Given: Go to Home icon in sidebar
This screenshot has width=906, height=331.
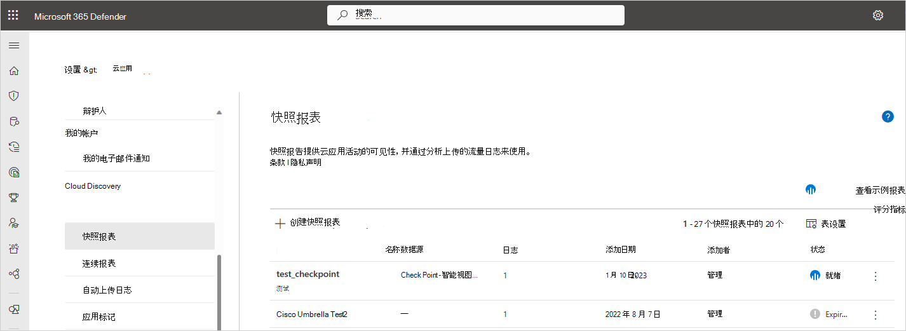Looking at the screenshot, I should (x=13, y=71).
